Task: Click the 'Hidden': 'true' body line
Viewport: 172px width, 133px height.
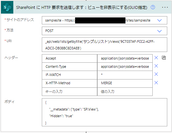Action: [61, 116]
